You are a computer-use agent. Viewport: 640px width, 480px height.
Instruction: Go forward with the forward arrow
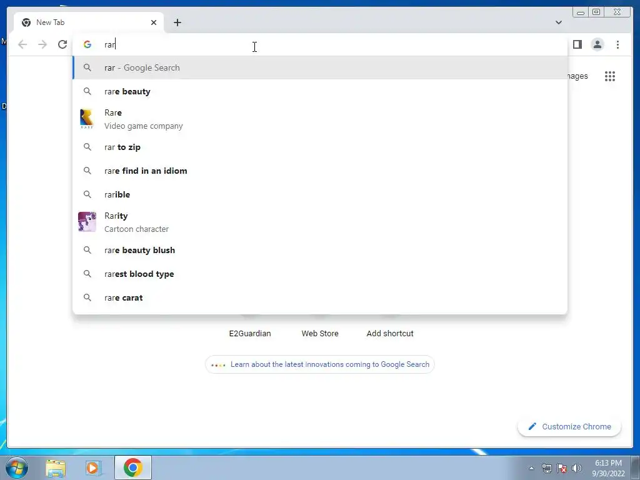pos(42,44)
